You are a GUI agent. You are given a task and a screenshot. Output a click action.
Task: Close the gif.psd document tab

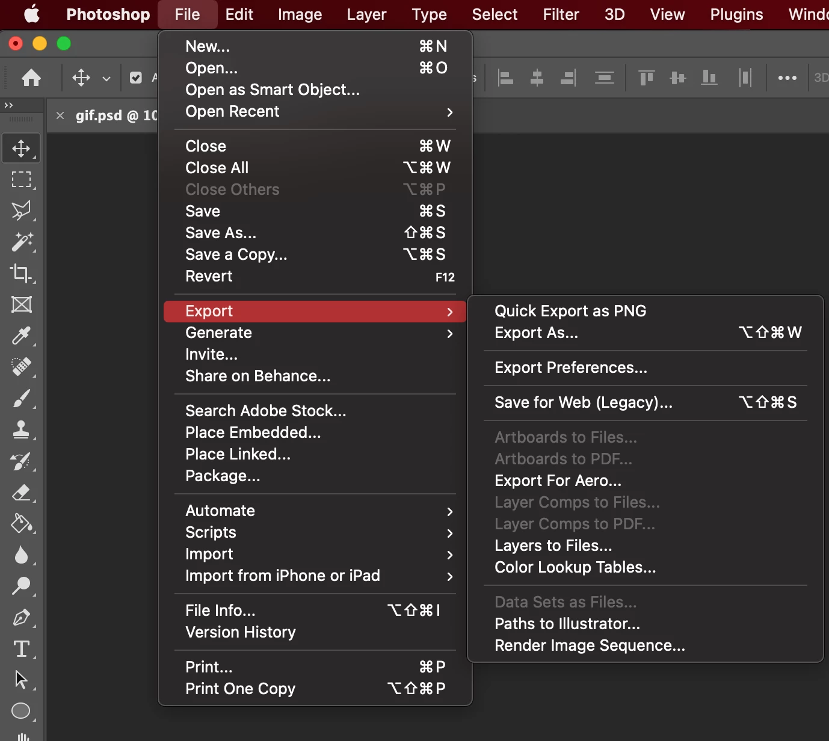click(x=60, y=115)
